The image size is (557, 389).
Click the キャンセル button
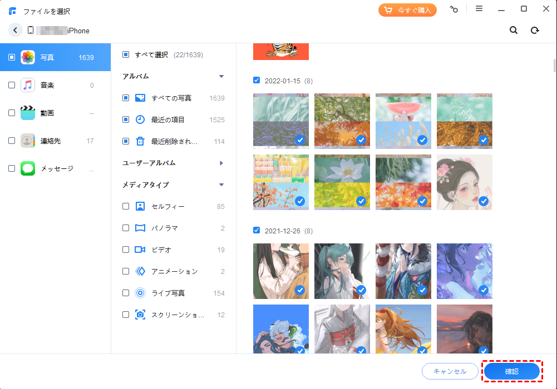pos(450,371)
